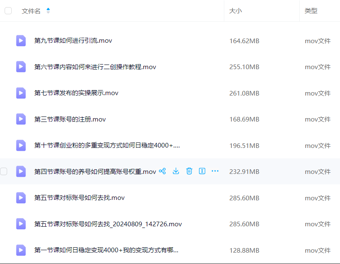Open 第四节课账号的养号如何提高账号权重.mov
The width and height of the screenshot is (340, 264).
[95, 172]
